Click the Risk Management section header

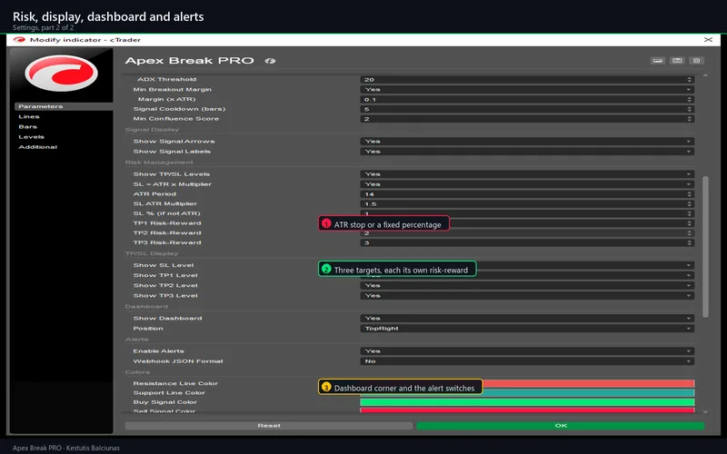click(159, 163)
